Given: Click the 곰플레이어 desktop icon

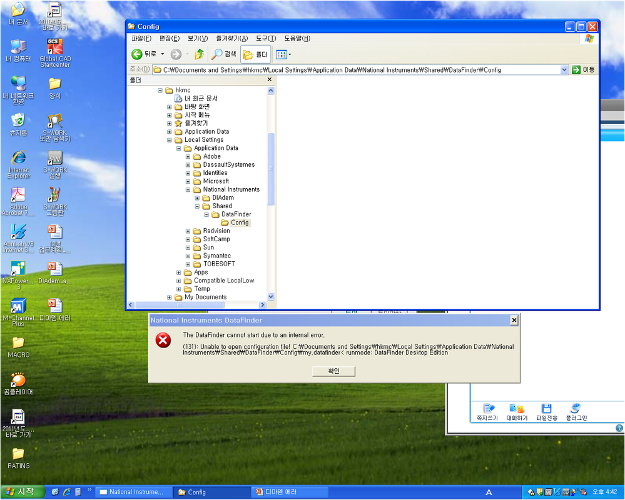Looking at the screenshot, I should pos(18,384).
